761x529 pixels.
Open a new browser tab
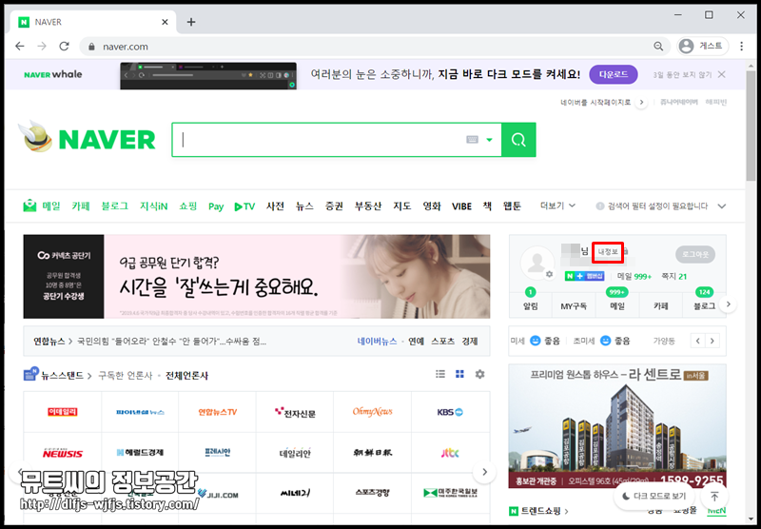tap(191, 22)
